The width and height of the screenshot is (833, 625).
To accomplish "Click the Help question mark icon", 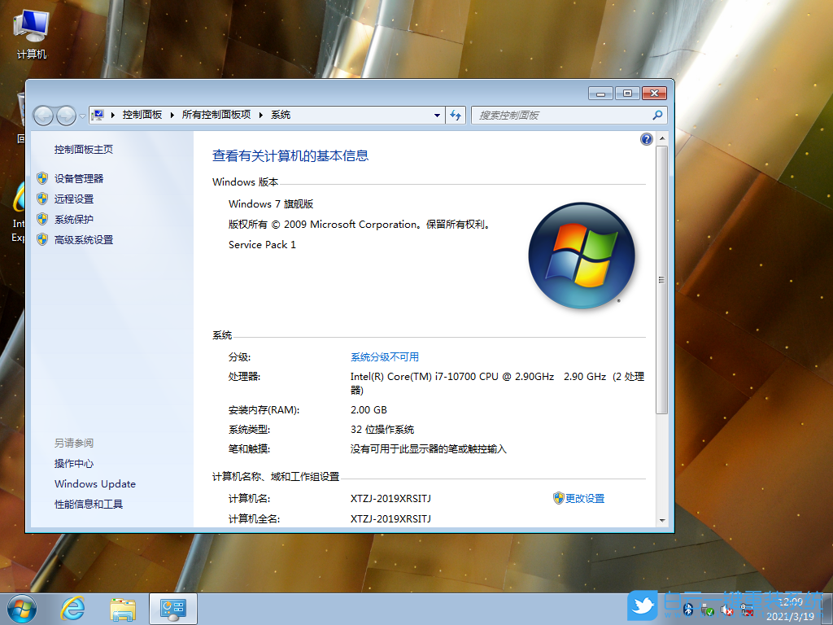I will point(646,139).
